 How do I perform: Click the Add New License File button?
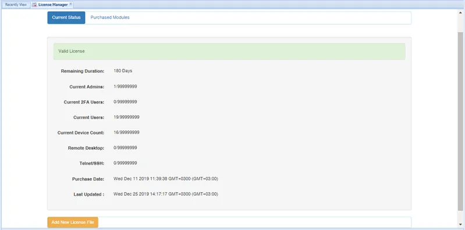(73, 222)
